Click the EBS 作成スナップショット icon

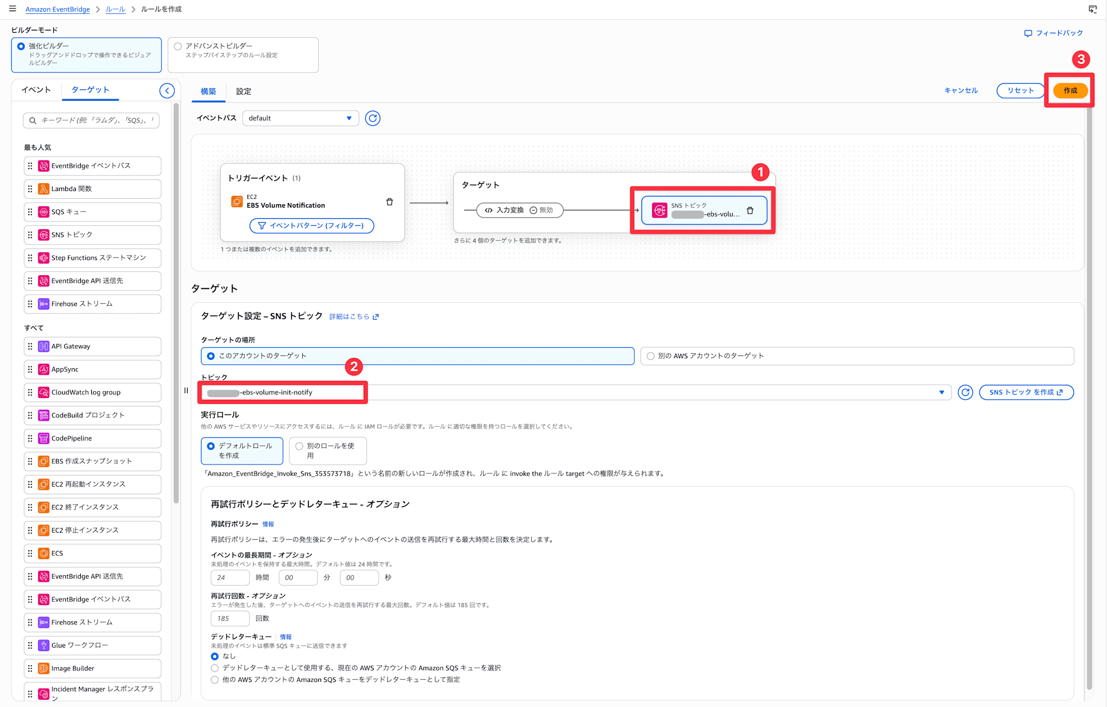[x=44, y=461]
